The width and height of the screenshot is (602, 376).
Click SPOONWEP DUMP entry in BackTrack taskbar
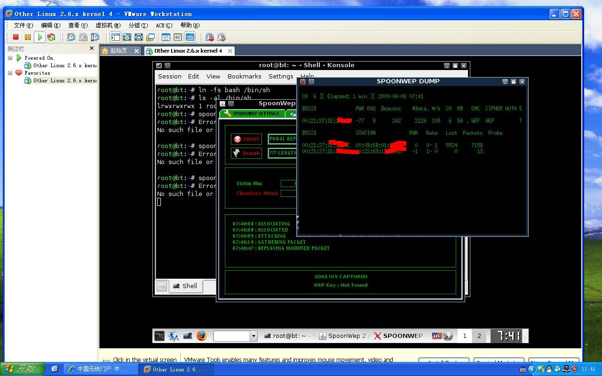pos(398,336)
